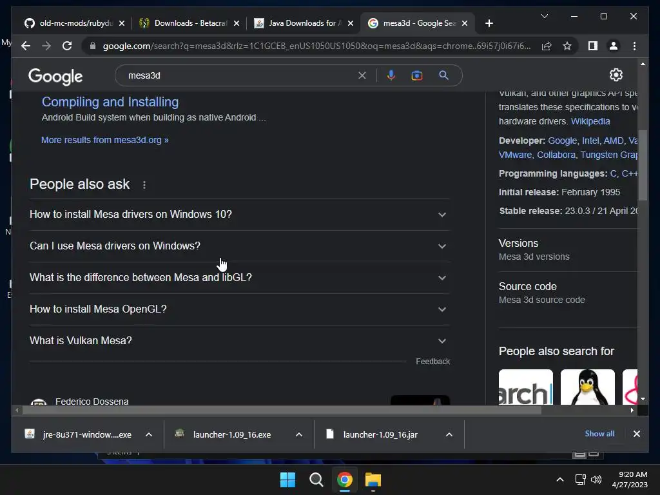The width and height of the screenshot is (660, 495).
Task: Close the old-mc-mods GitHub tab
Action: tap(122, 23)
